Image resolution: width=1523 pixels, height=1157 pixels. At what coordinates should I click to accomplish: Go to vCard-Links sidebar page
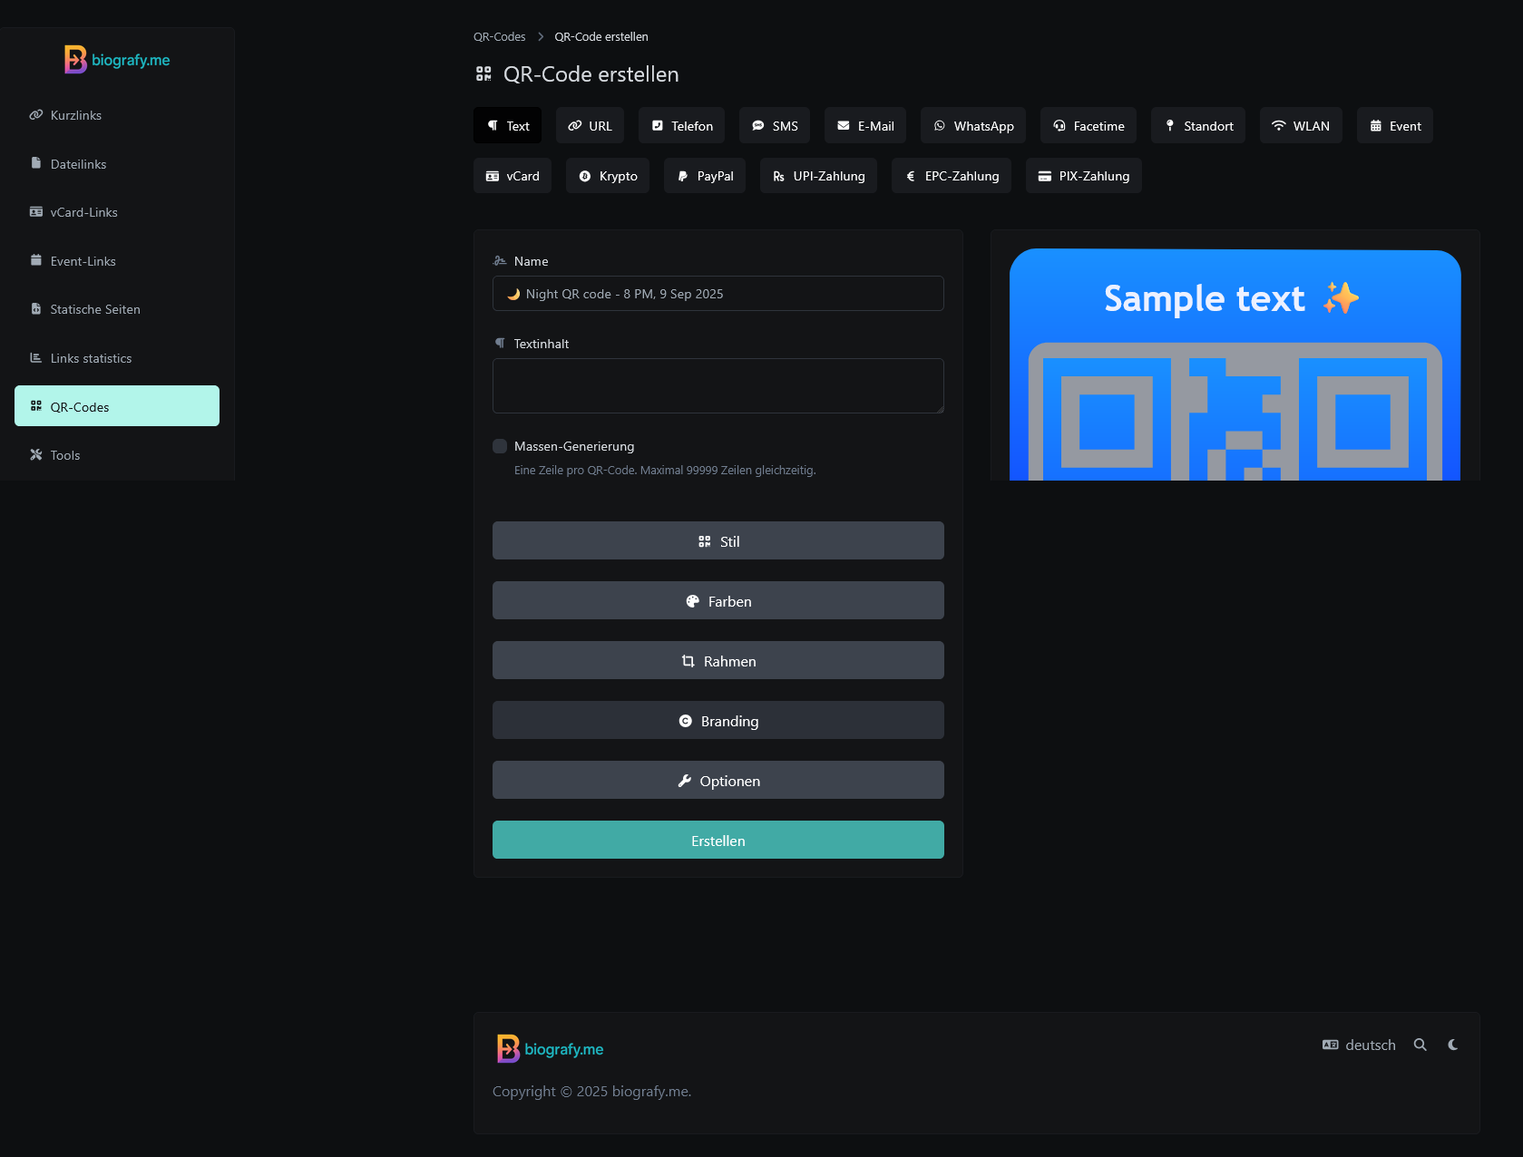click(x=117, y=212)
